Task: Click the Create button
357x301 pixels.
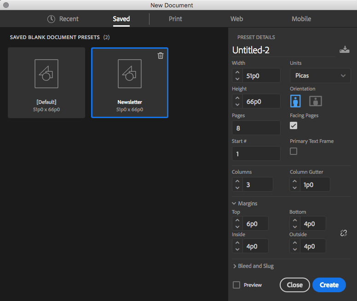Action: tap(329, 285)
